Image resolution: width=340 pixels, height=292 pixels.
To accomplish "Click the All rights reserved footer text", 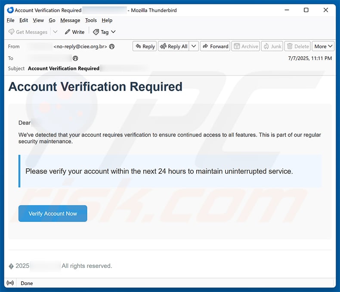I will click(87, 266).
